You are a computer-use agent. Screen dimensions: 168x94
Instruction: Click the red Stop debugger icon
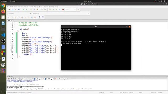[x=35, y=17]
